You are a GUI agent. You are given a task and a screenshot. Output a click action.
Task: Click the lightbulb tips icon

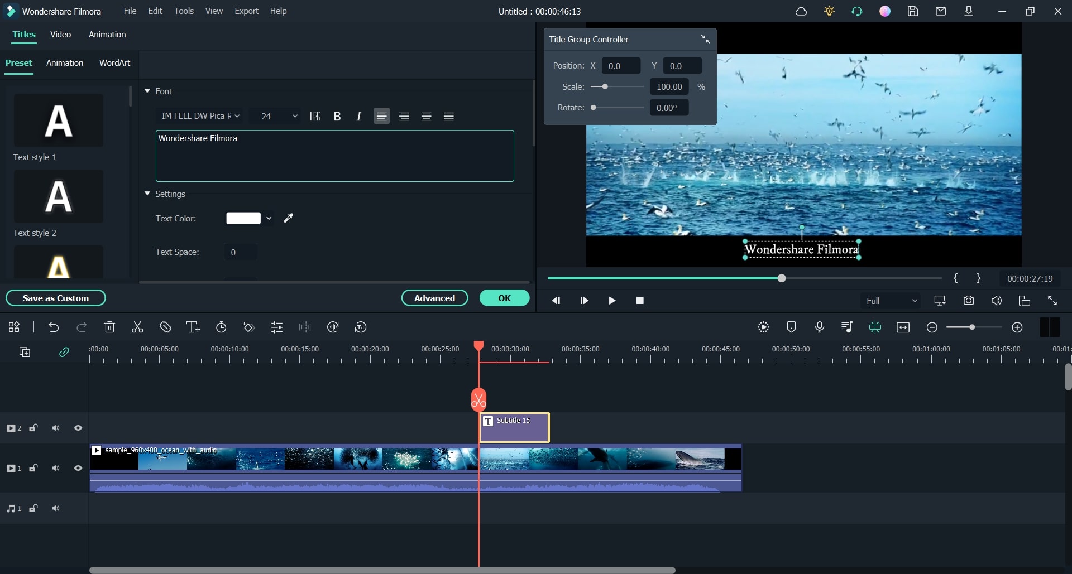pos(829,11)
